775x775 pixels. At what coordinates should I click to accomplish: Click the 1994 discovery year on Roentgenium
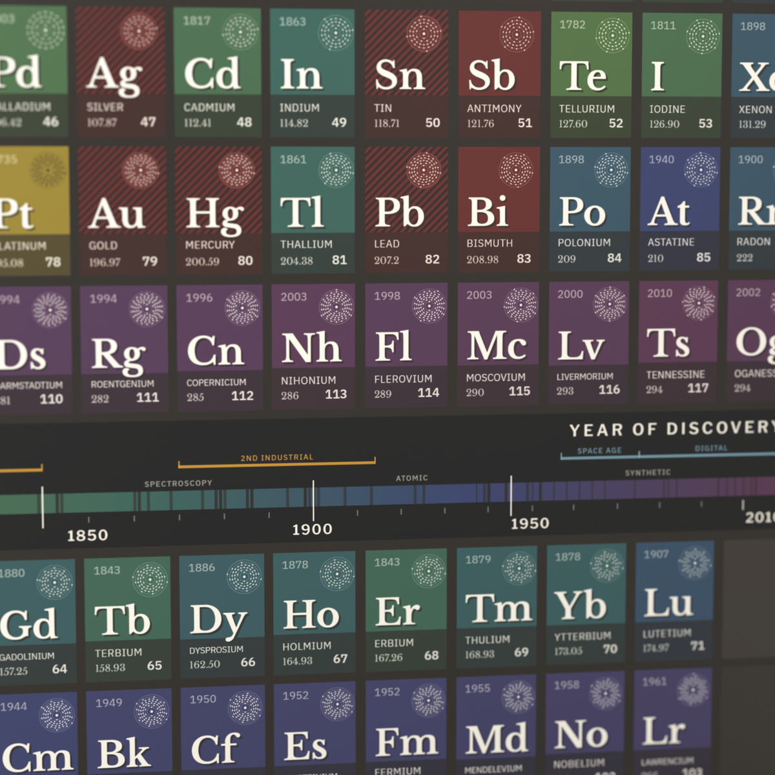coord(103,299)
